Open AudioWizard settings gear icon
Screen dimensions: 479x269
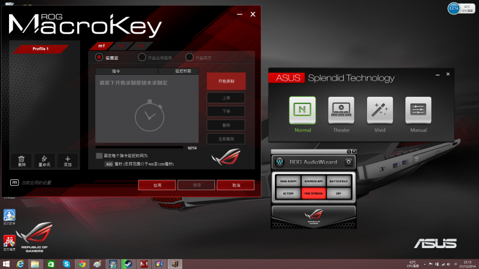click(x=348, y=162)
